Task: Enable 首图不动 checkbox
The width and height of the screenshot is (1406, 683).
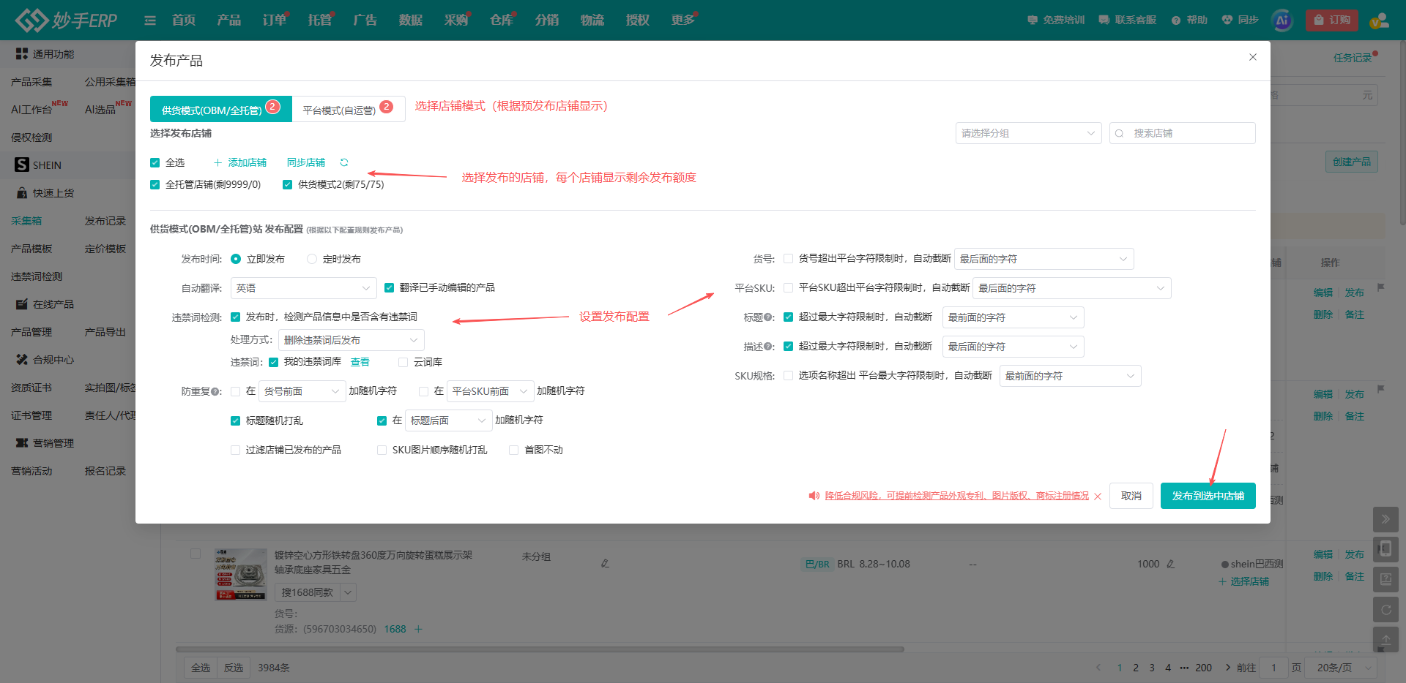Action: click(x=513, y=450)
